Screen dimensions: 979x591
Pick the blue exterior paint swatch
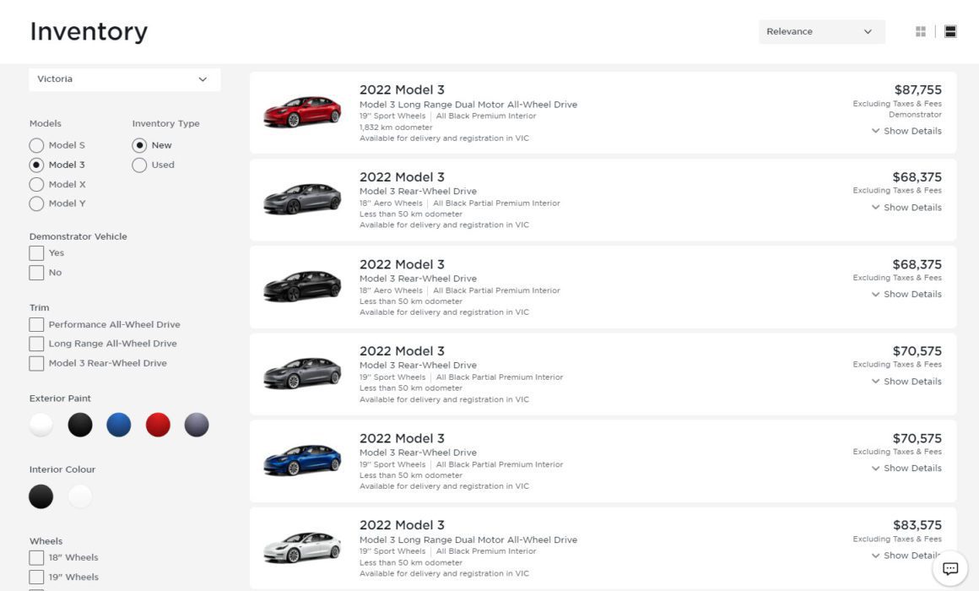[x=119, y=425]
